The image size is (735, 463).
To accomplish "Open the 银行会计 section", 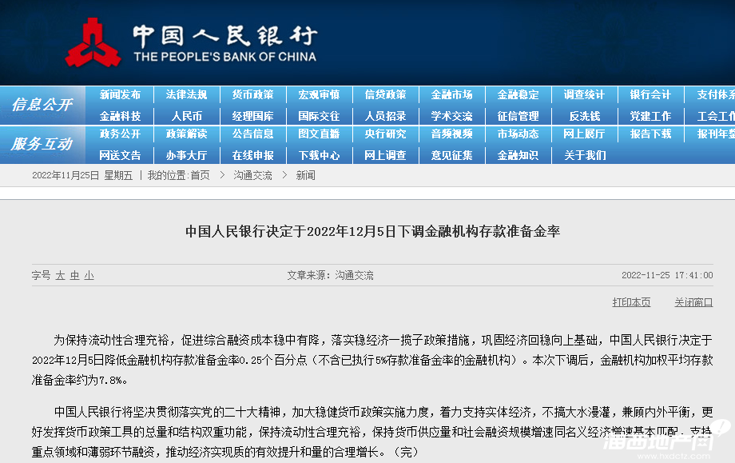I will pyautogui.click(x=650, y=94).
